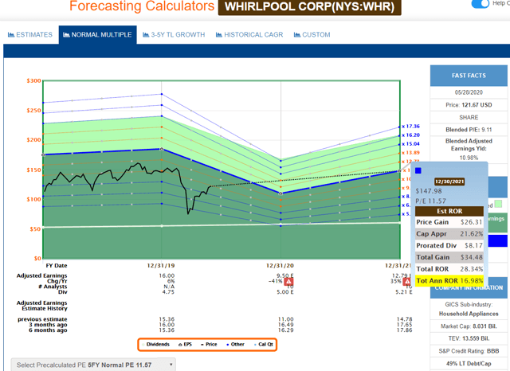Screen dimensions: 510x371
Task: Click the Market Cap 8.031 Bil. entry
Action: coord(469,326)
